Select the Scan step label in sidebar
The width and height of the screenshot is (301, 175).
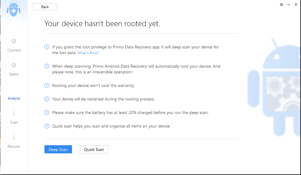[x=14, y=122]
